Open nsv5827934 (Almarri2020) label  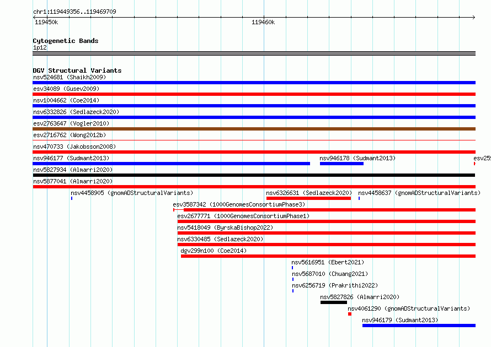pyautogui.click(x=73, y=170)
